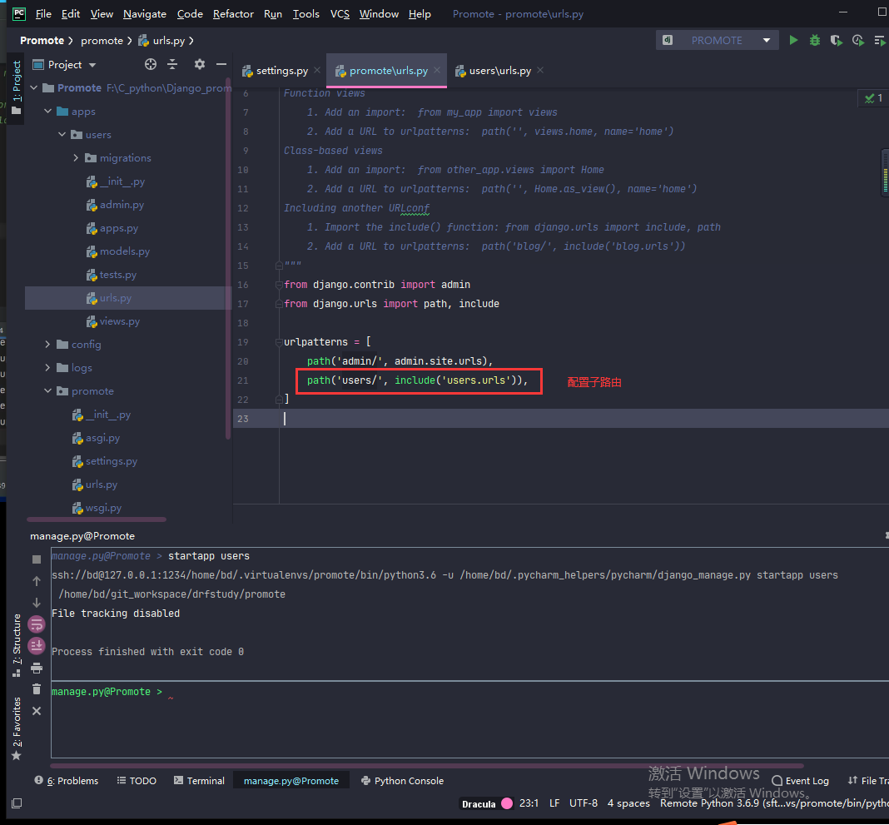This screenshot has width=889, height=825.
Task: Select settings.py in promote folder tree
Action: [x=112, y=461]
